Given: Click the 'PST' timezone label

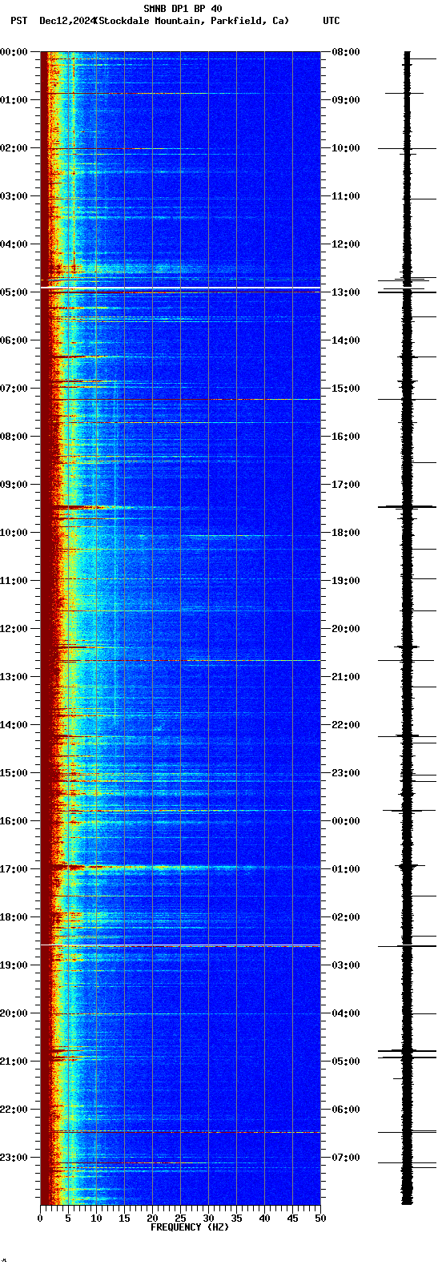Looking at the screenshot, I should click(18, 21).
